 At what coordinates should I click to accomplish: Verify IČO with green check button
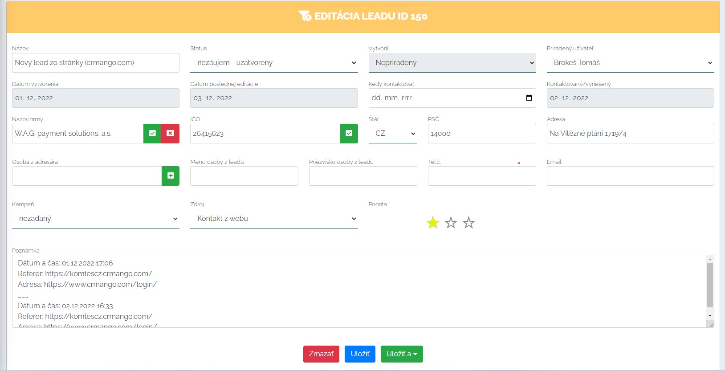point(349,134)
